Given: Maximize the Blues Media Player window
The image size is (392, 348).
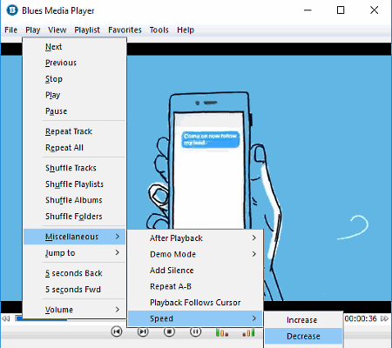Looking at the screenshot, I should point(341,10).
